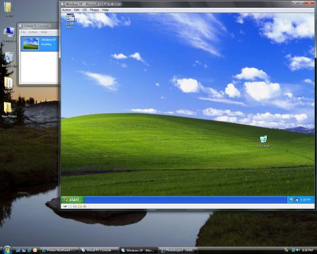Select the Windows XP thumbnail in Virtual PC Console
317x254 pixels.
coord(31,44)
